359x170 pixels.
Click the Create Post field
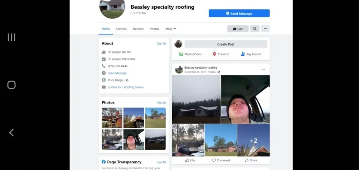226,44
